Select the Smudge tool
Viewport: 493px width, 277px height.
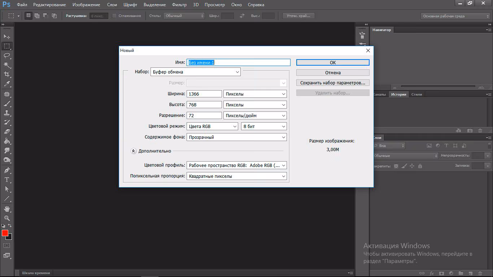click(x=7, y=150)
